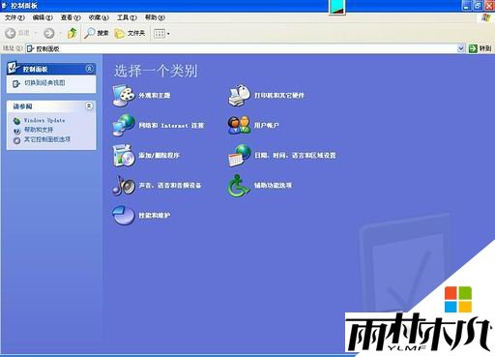This screenshot has height=357, width=495.
Task: Open the 网络和 Internet 连接 icon
Action: pos(123,125)
